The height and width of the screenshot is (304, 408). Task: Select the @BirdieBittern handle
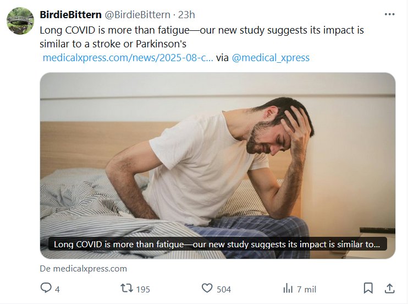[x=137, y=15]
